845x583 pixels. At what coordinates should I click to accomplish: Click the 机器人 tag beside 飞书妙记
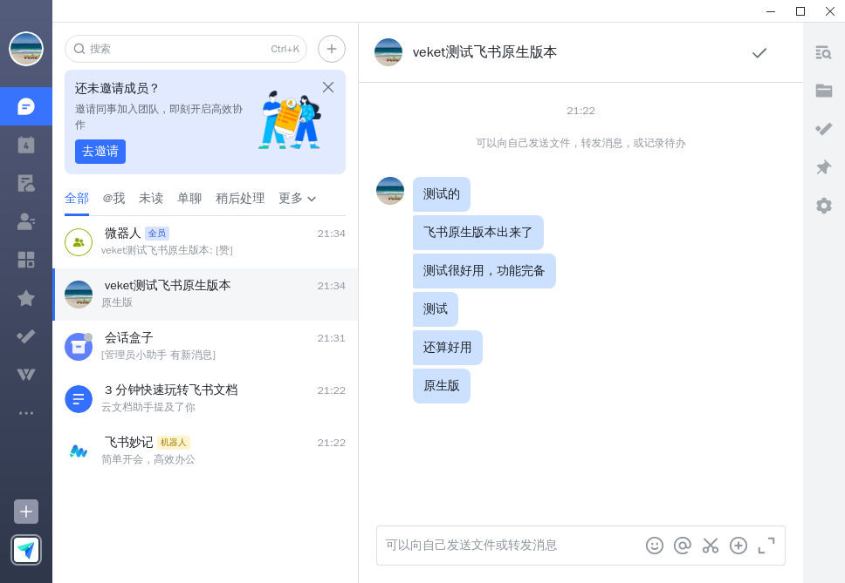[x=174, y=443]
